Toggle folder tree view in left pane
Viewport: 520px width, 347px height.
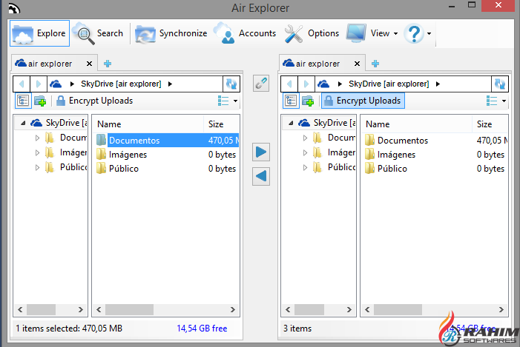pos(23,101)
